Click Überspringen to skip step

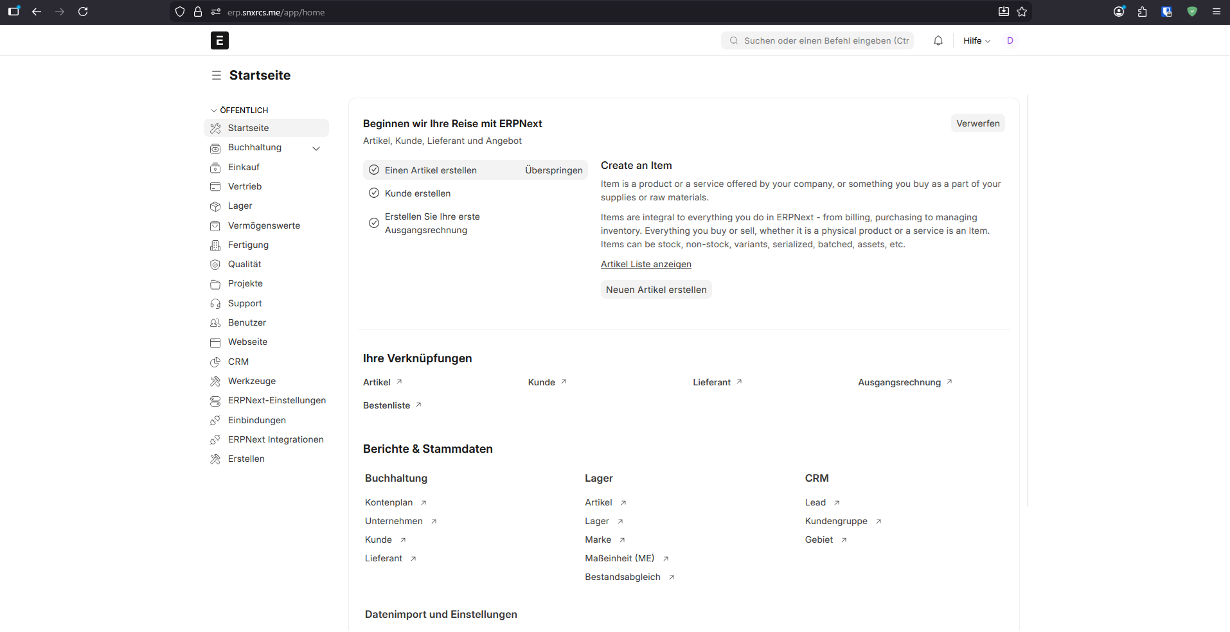coord(554,170)
